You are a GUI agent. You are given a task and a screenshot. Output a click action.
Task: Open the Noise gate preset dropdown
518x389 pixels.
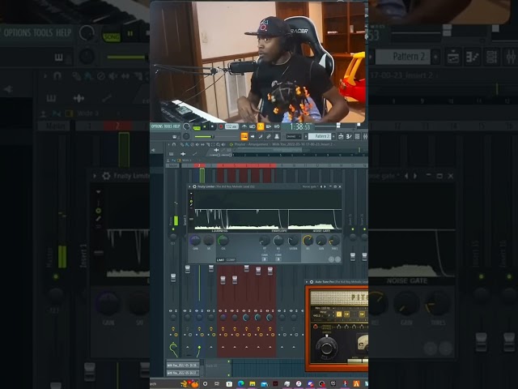310,186
